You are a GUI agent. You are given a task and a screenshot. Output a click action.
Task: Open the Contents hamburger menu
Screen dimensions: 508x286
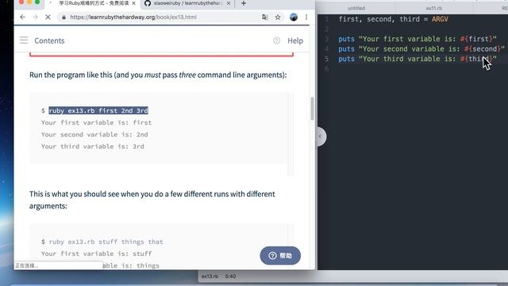coord(24,41)
